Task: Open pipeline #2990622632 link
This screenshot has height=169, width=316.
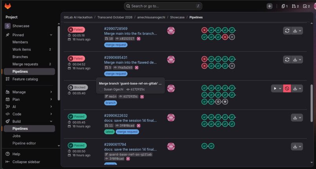Action: [x=116, y=115]
